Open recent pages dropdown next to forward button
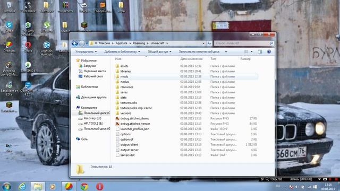The image size is (340, 191). click(x=87, y=44)
